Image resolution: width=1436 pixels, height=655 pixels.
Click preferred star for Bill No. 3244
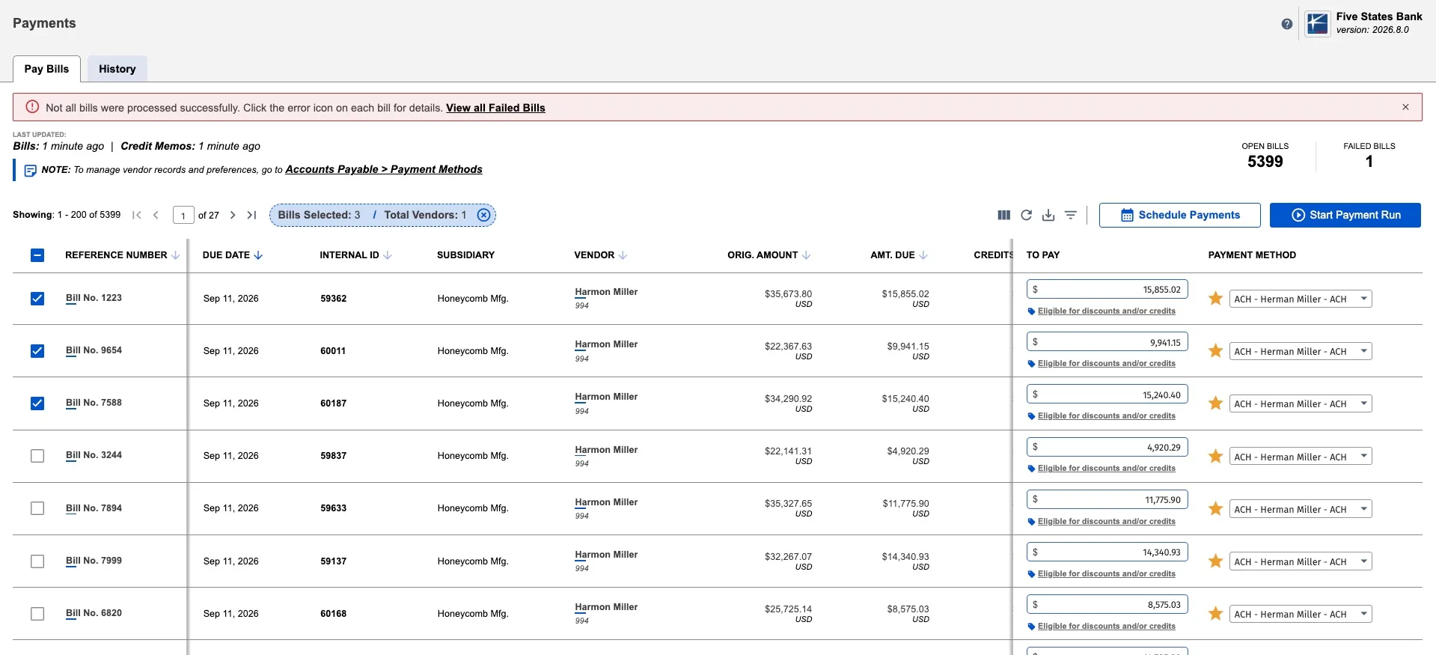pos(1216,456)
